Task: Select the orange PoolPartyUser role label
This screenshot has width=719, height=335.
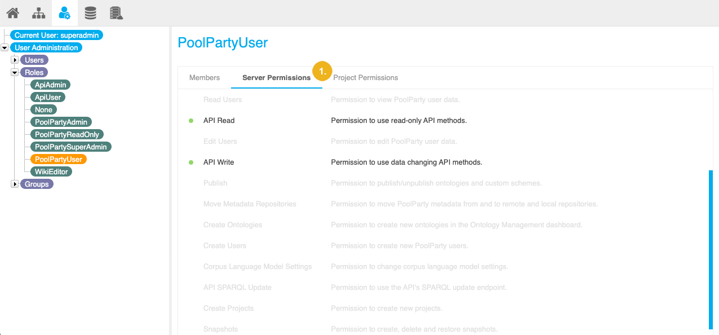Action: point(59,159)
